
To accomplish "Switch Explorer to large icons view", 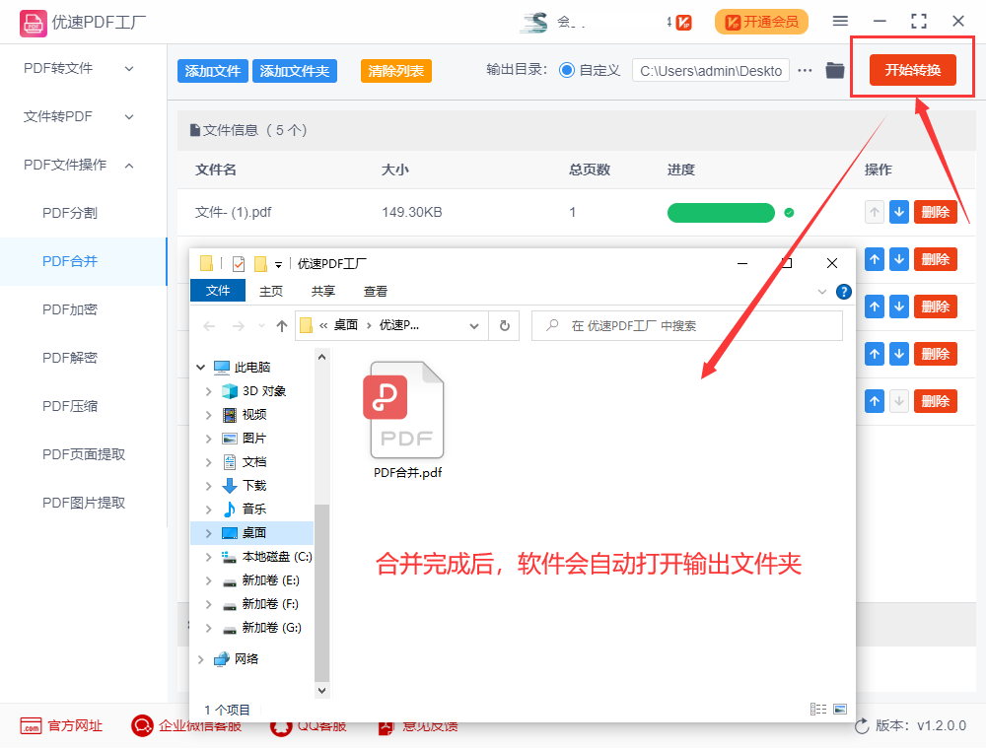I will [x=839, y=710].
